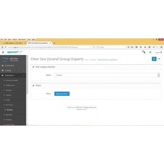Click the browser home icon
The width and height of the screenshot is (164, 164).
[x=145, y=47]
